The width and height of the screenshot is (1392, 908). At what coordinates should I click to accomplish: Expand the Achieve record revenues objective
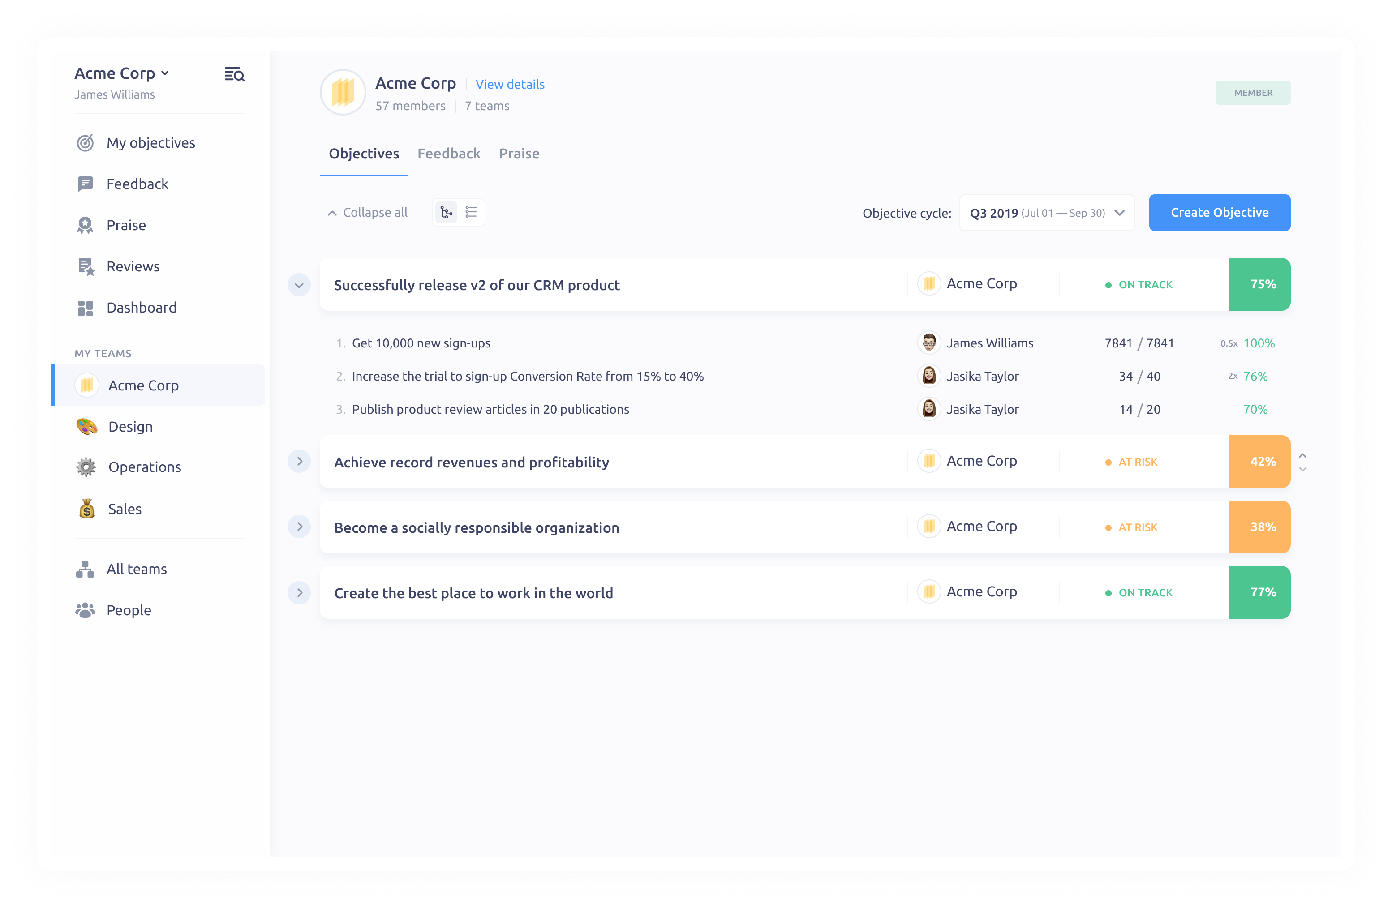click(x=300, y=461)
